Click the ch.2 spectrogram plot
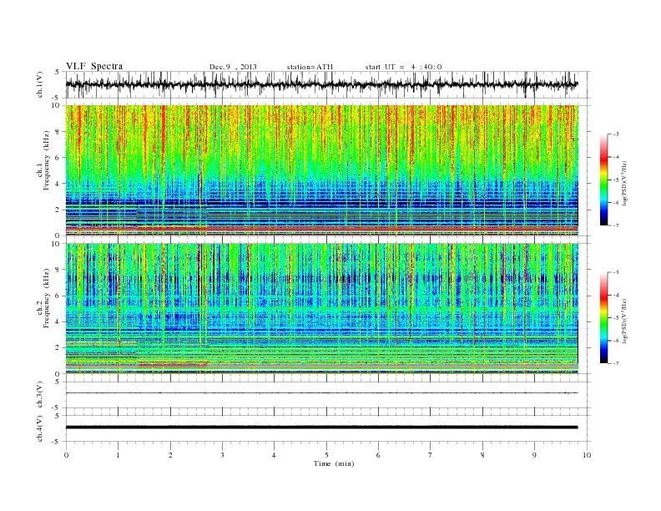This screenshot has width=661, height=511. pyautogui.click(x=322, y=309)
